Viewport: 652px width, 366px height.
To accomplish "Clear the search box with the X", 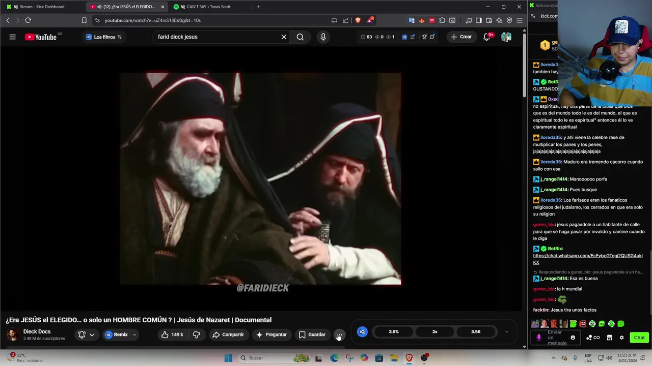I will [x=284, y=37].
